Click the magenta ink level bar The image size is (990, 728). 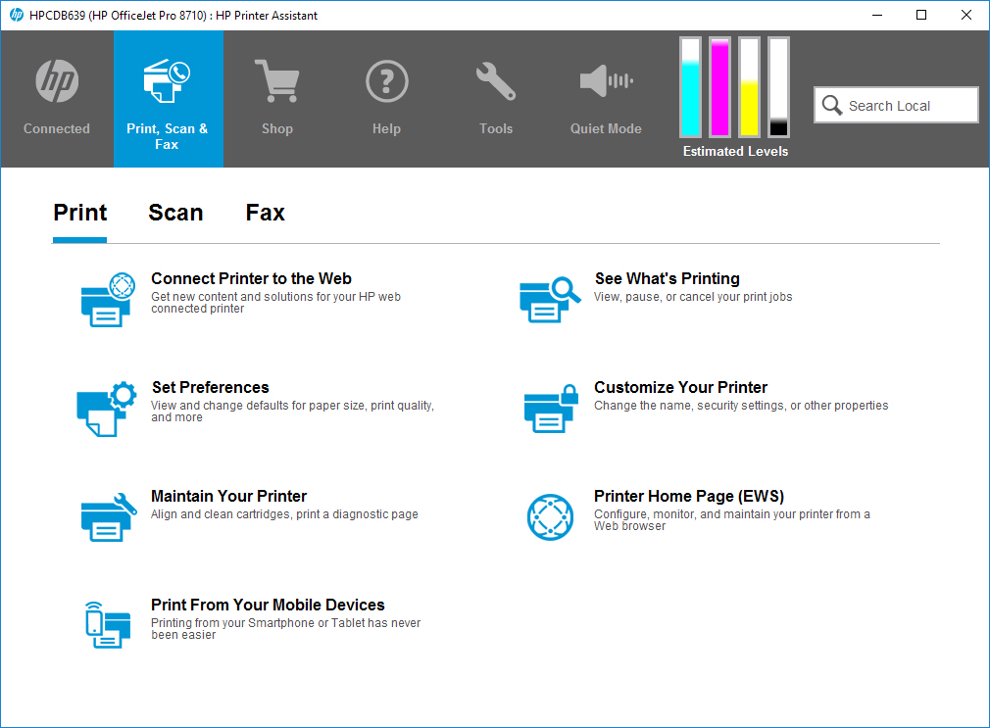pyautogui.click(x=719, y=87)
